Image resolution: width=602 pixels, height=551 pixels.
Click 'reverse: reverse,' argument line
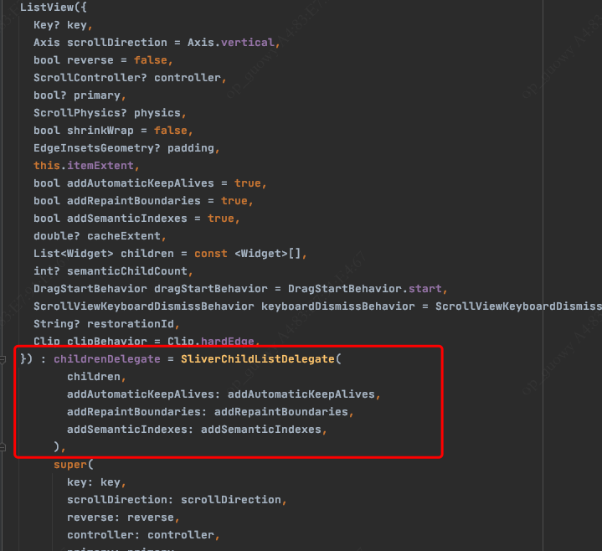[x=123, y=518]
